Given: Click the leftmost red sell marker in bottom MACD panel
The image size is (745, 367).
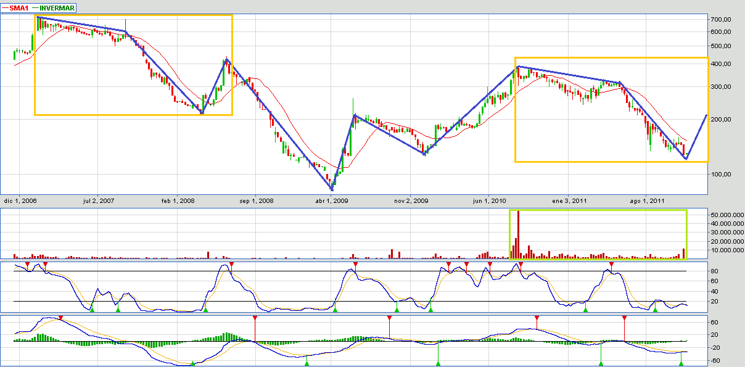Looking at the screenshot, I should (60, 318).
